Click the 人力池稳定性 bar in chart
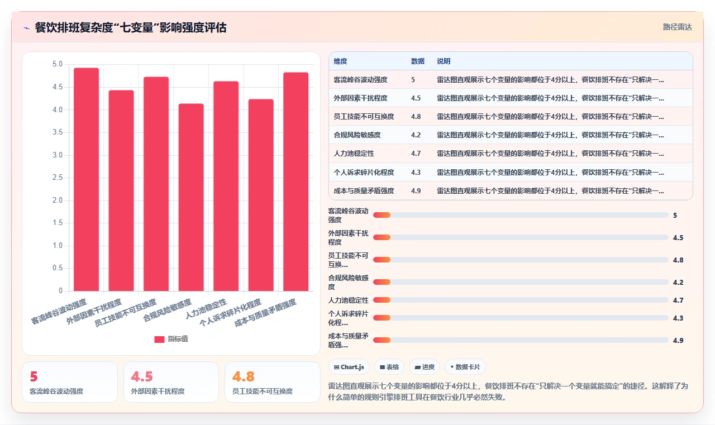715x425 pixels. coord(226,186)
